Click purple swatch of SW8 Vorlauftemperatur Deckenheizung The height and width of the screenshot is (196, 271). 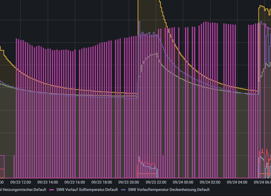tap(123, 190)
